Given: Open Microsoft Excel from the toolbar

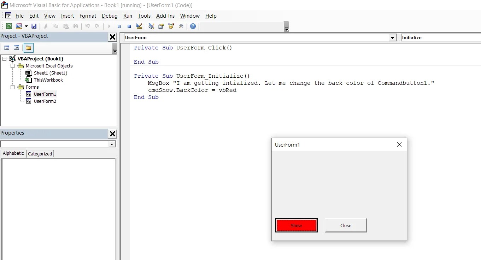Looking at the screenshot, I should tap(9, 26).
